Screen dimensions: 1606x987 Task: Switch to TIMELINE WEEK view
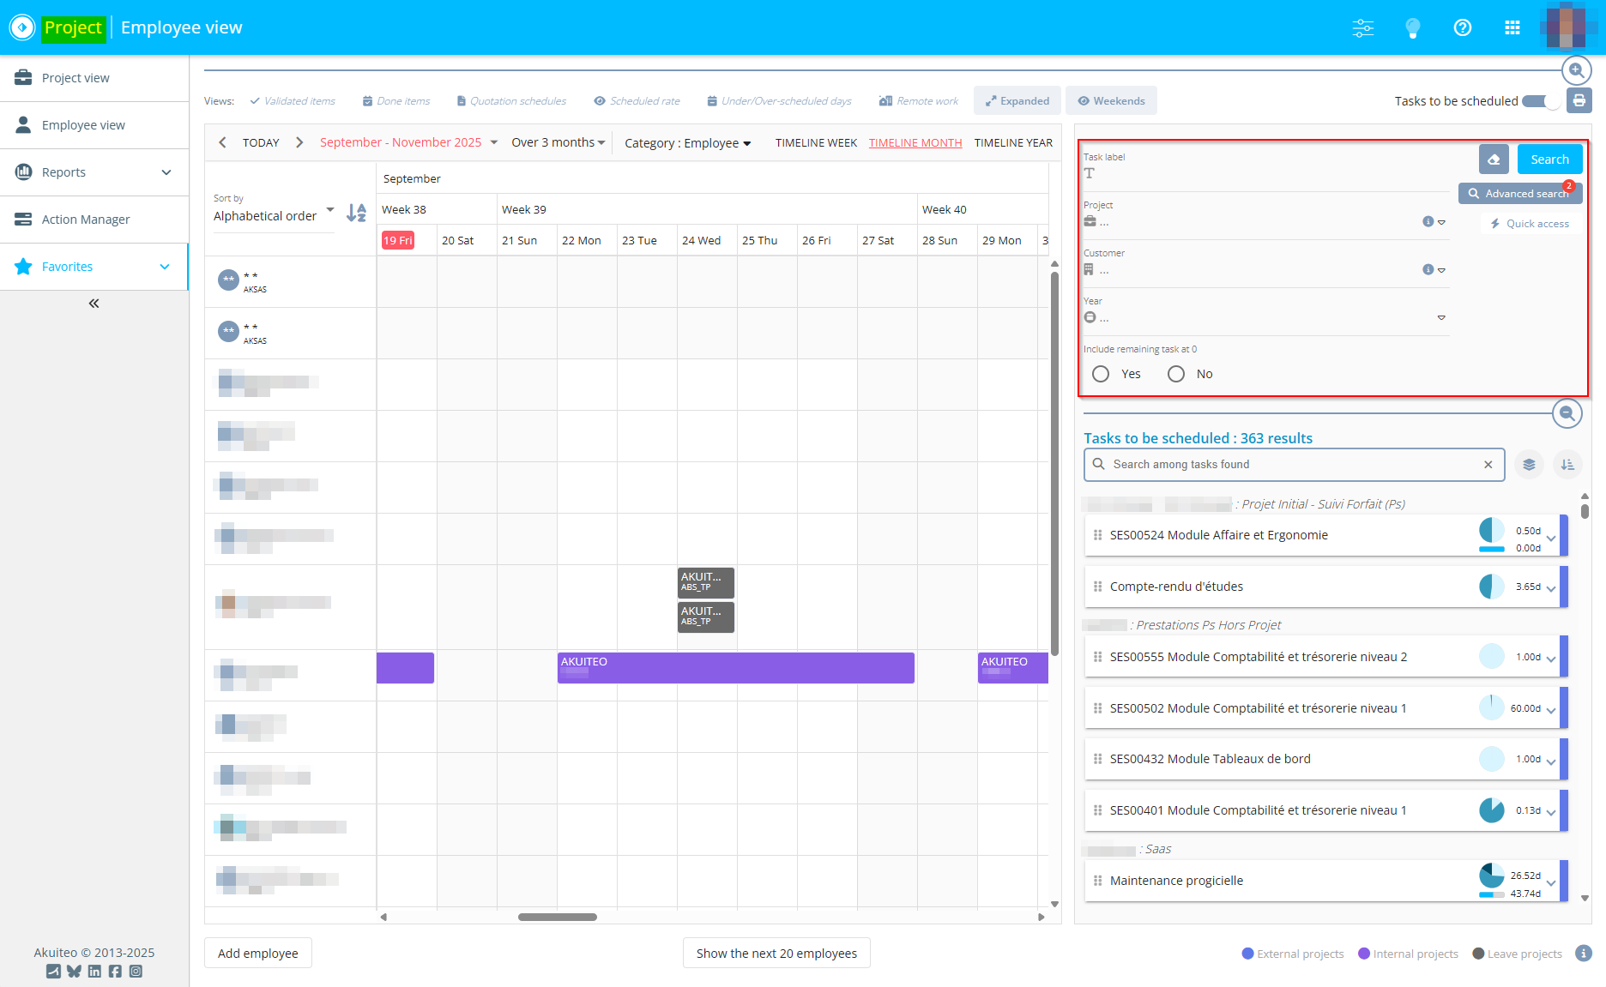pos(816,143)
